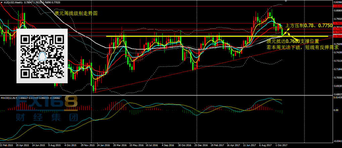Click the QR code image
Viewport: 342px width, 148px height.
tap(42, 56)
